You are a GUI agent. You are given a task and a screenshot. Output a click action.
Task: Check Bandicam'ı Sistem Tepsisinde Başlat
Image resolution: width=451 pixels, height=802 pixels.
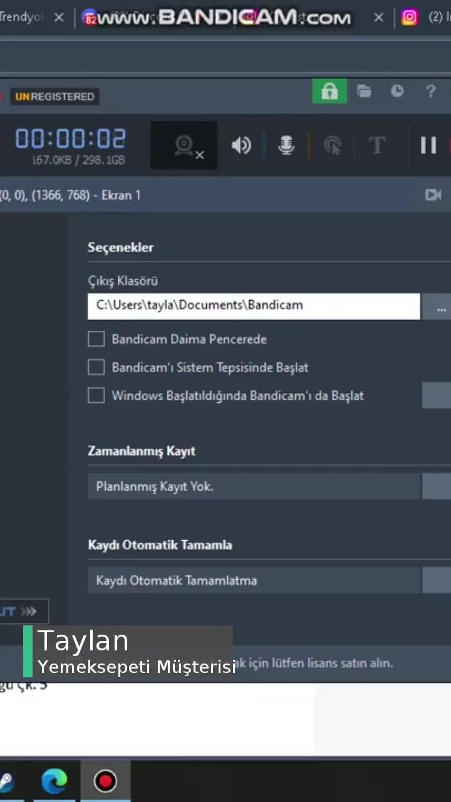point(96,367)
